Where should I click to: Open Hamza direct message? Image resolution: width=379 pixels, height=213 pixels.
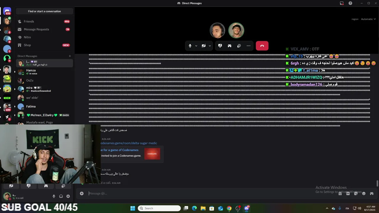(x=44, y=72)
